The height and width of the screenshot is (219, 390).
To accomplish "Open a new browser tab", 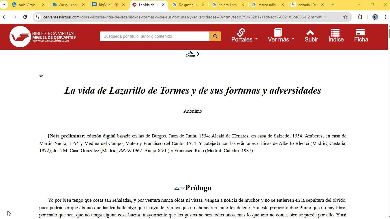I will pyautogui.click(x=333, y=5).
